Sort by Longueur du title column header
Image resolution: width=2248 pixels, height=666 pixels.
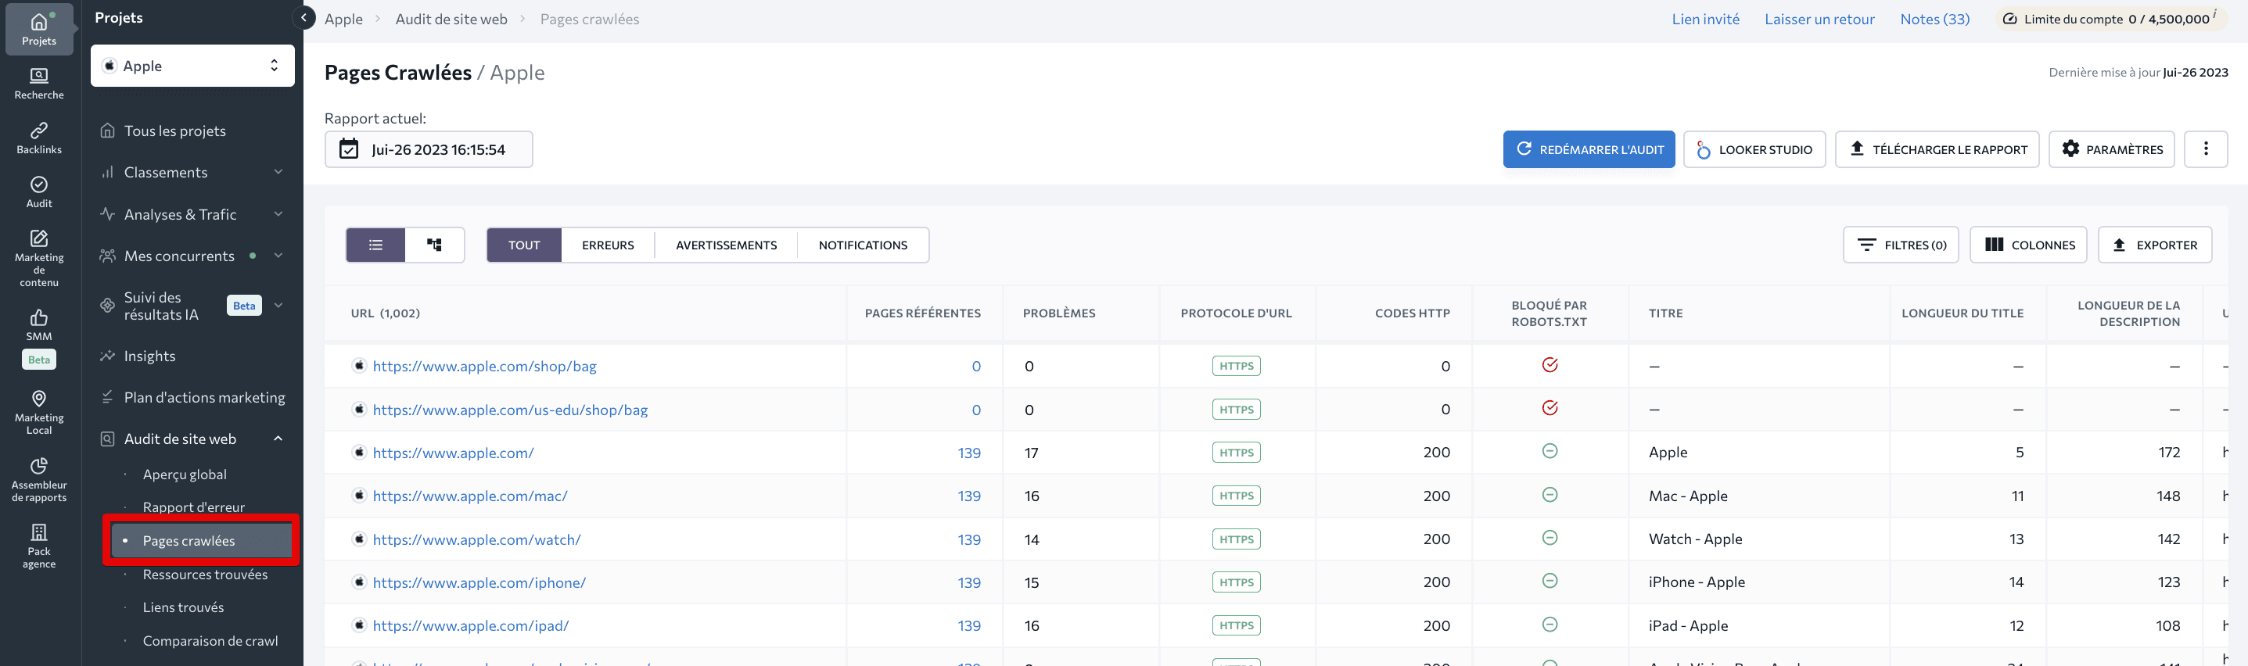(1962, 313)
